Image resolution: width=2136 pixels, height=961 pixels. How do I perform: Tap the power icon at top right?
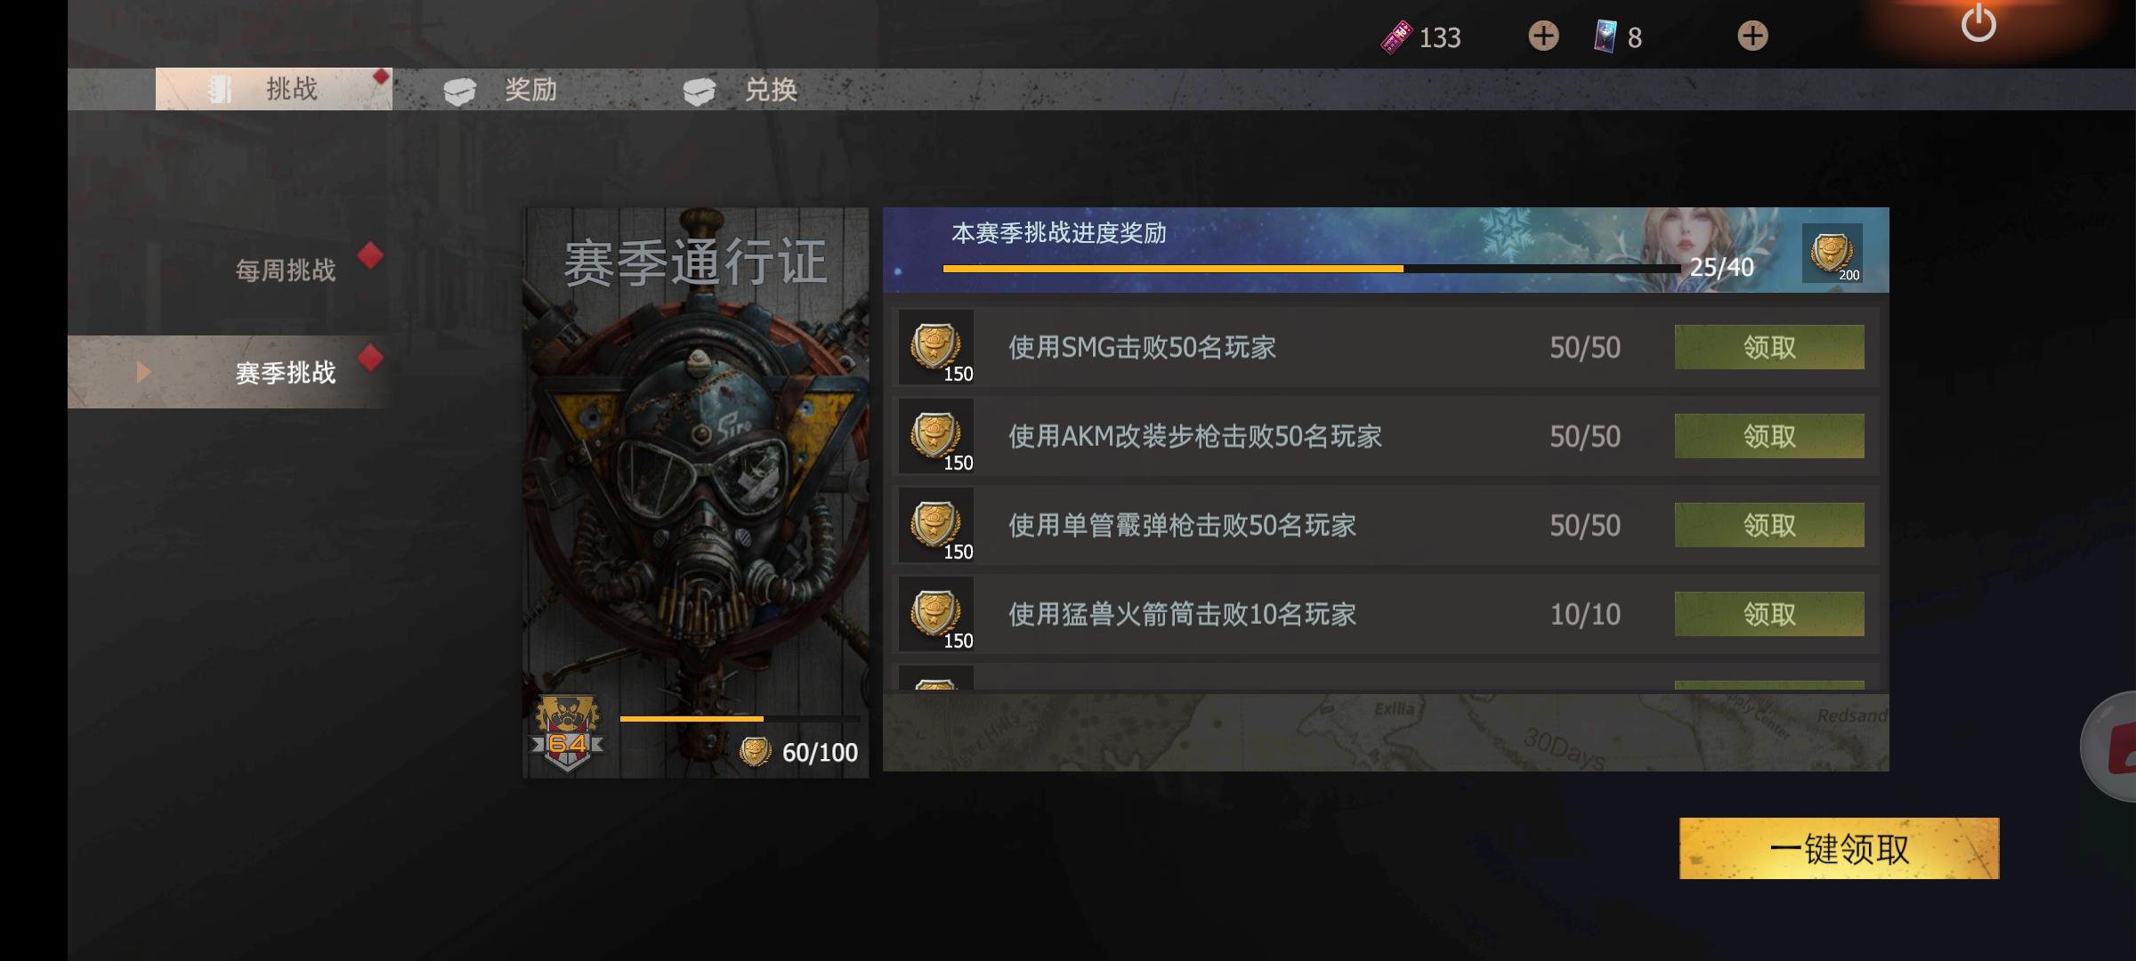[1978, 22]
